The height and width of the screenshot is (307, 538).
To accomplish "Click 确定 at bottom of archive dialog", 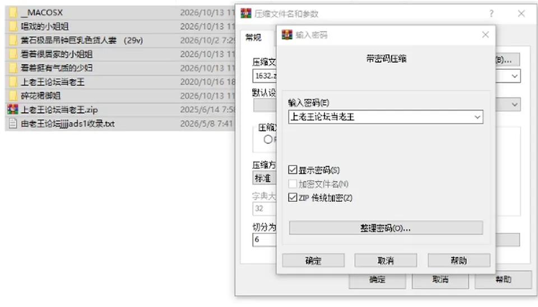I will (x=377, y=280).
